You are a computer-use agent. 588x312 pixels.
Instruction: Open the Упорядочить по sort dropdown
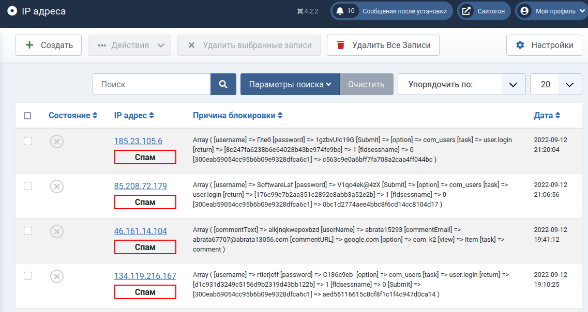pos(462,84)
